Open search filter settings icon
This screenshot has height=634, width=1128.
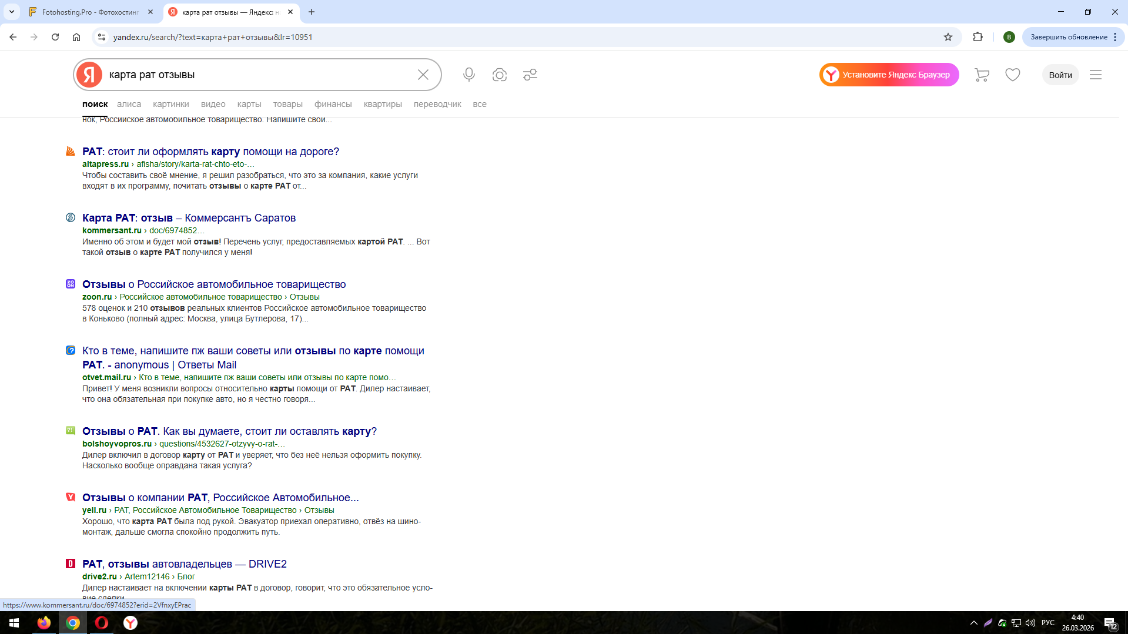pyautogui.click(x=530, y=75)
